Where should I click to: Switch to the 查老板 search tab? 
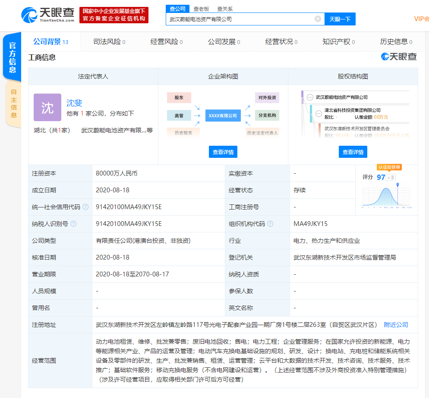click(x=201, y=9)
